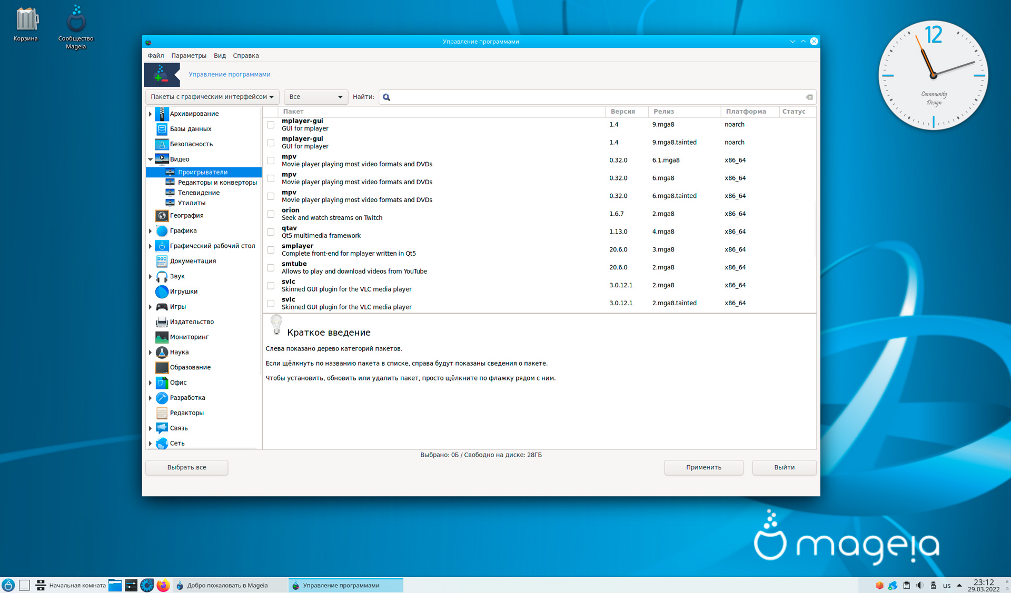1011x593 pixels.
Task: Select the Игры gamepad icon
Action: click(162, 307)
